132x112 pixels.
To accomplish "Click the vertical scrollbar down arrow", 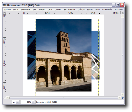I will (x=122, y=94).
